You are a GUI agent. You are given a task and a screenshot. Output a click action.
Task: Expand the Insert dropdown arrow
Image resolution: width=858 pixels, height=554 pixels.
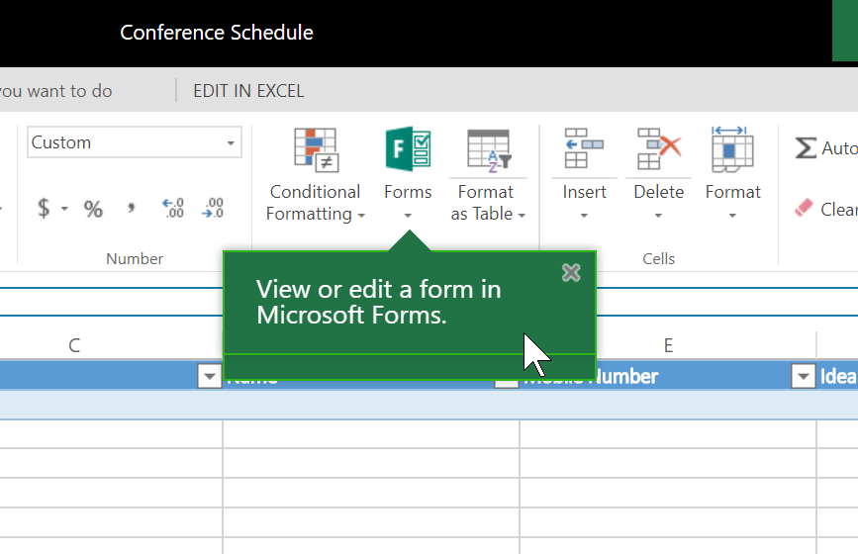pos(584,216)
